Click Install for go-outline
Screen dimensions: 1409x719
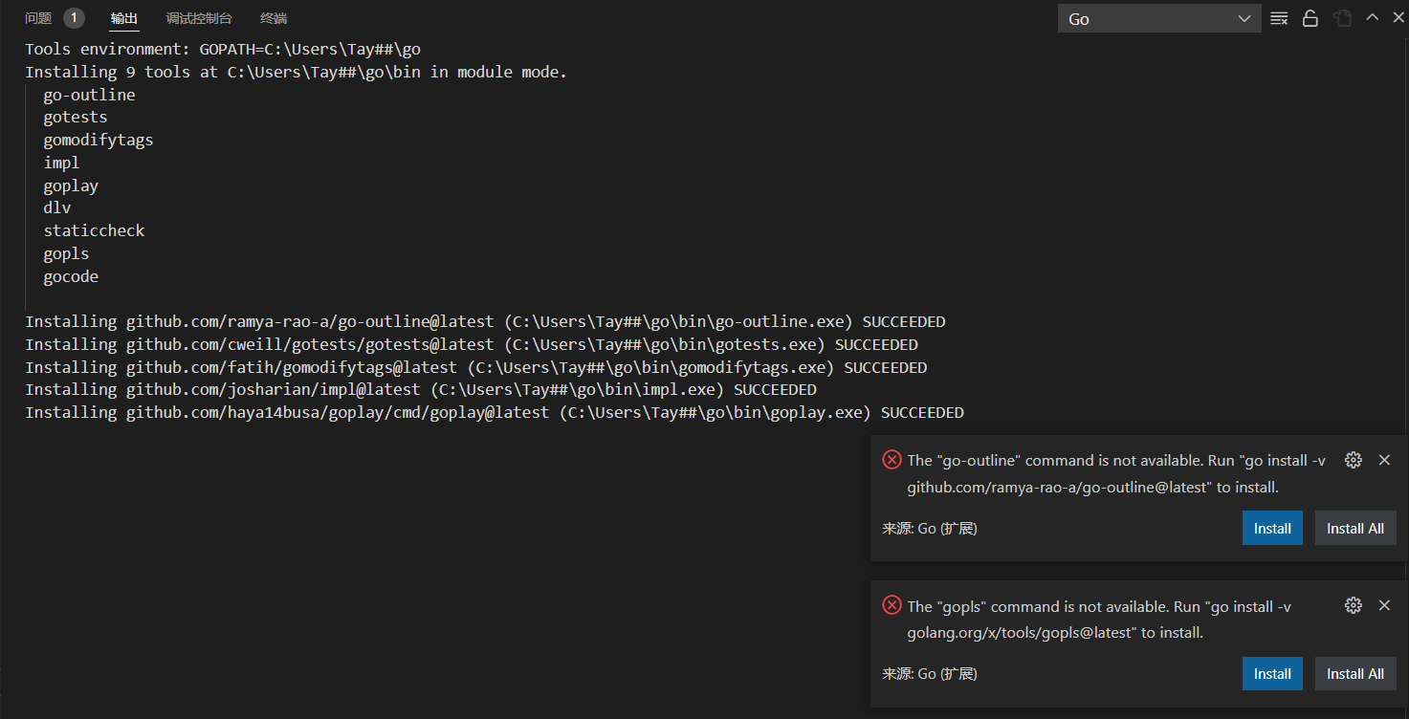coord(1272,528)
